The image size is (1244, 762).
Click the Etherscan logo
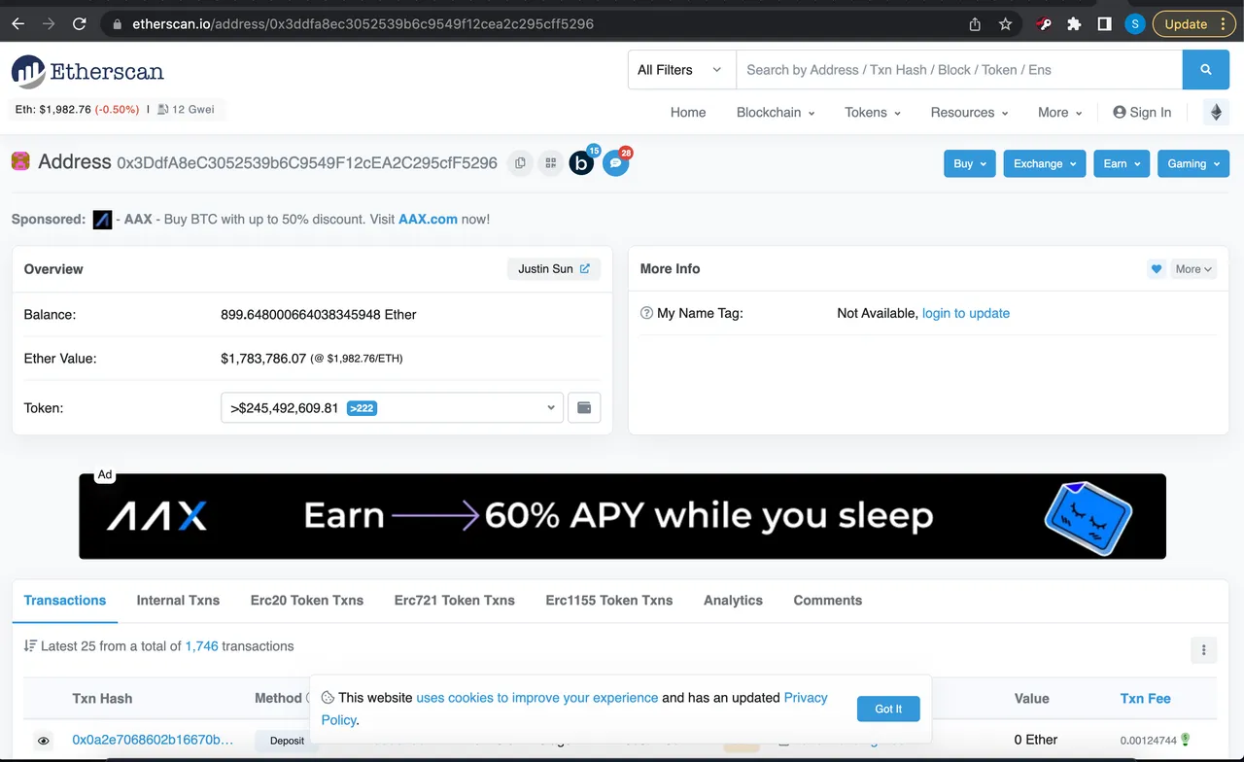pyautogui.click(x=87, y=71)
